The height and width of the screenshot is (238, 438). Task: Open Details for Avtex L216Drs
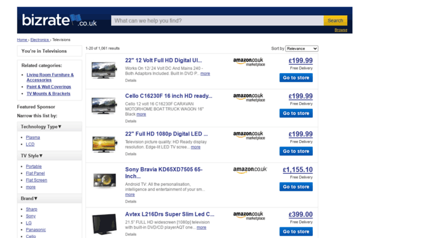[x=131, y=235]
